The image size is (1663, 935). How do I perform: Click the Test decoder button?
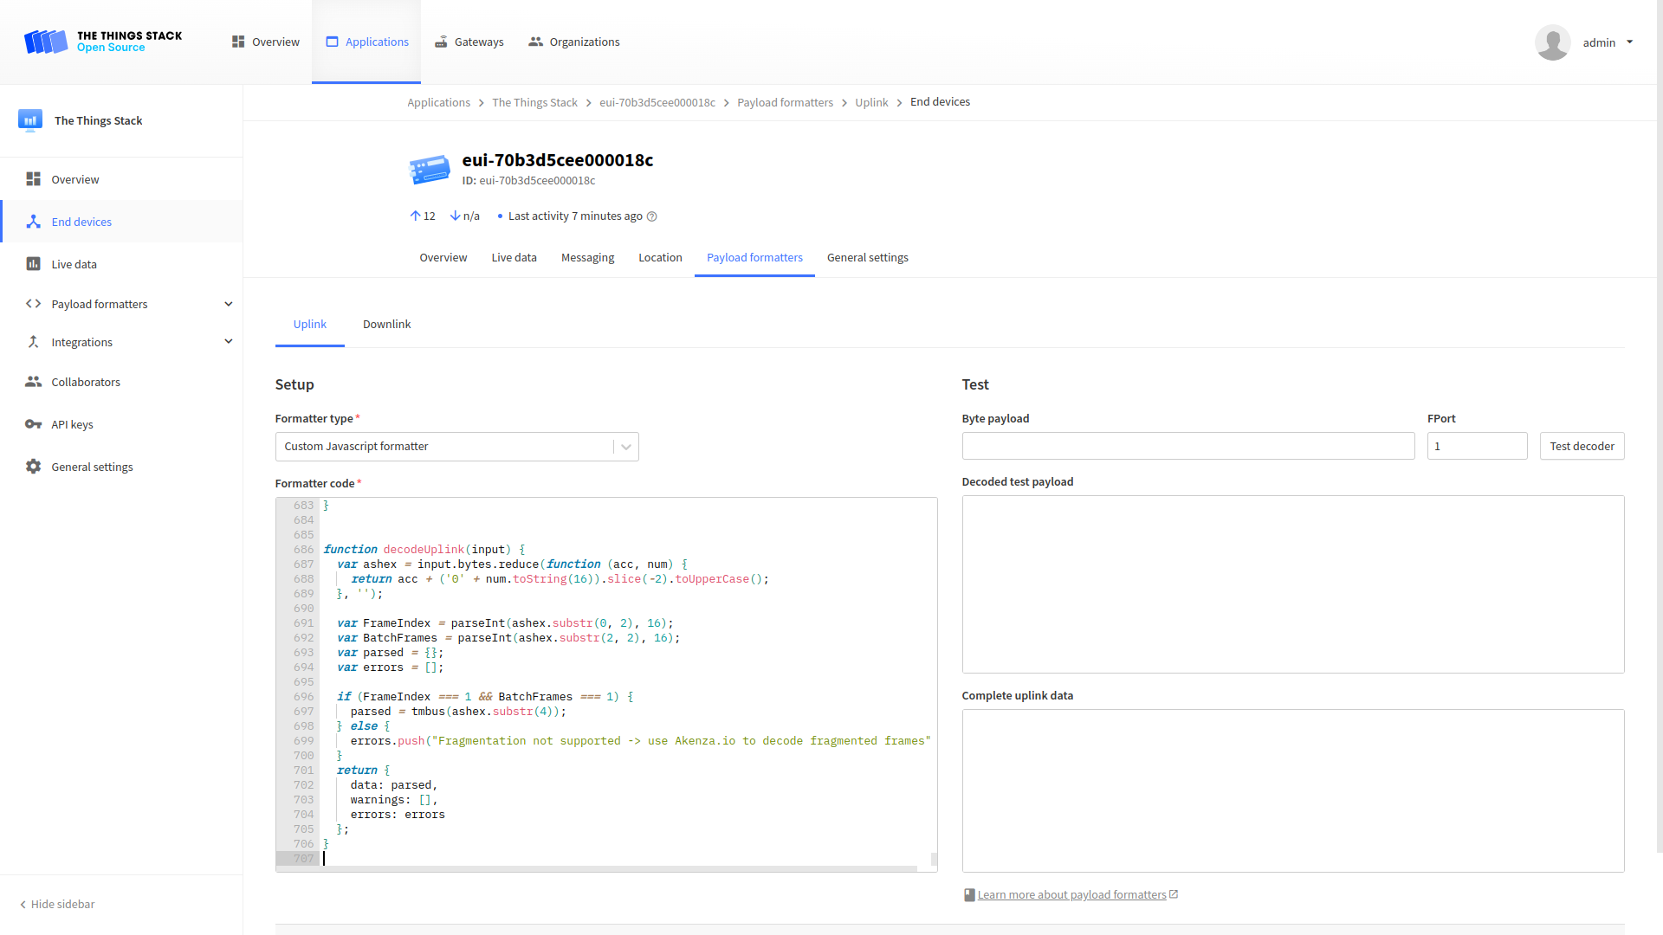(x=1582, y=446)
